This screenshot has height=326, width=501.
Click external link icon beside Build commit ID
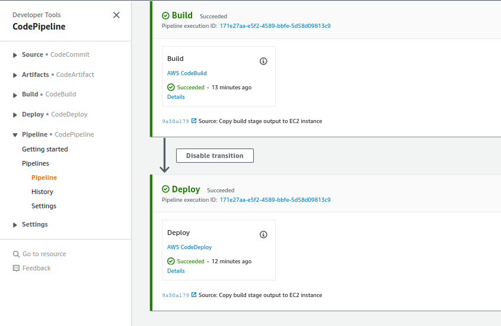tap(194, 121)
